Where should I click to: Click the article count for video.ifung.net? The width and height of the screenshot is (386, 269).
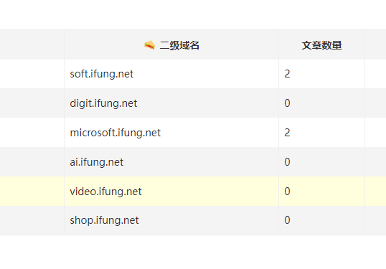[x=287, y=192]
